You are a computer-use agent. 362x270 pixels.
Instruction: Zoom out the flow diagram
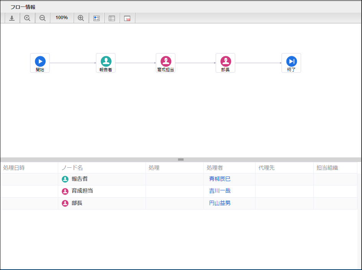(43, 18)
